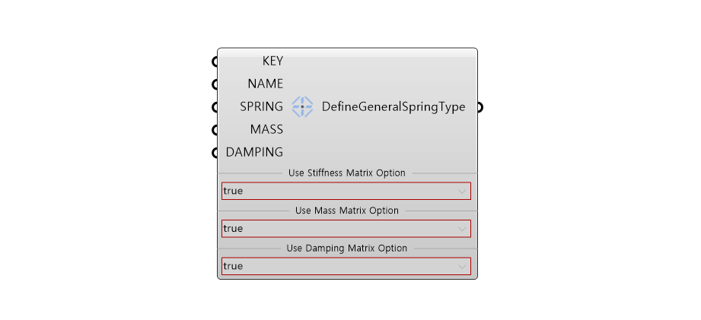Click the chevron arrow of stiffness matrix dropdown

pyautogui.click(x=462, y=192)
